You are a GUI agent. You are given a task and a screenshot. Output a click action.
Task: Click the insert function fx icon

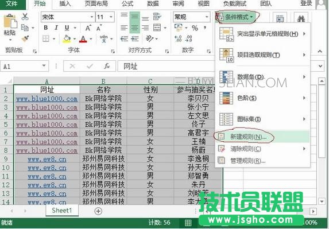pyautogui.click(x=107, y=66)
